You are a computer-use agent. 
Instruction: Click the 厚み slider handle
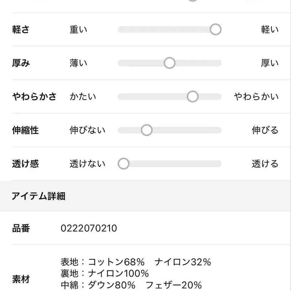tap(169, 63)
